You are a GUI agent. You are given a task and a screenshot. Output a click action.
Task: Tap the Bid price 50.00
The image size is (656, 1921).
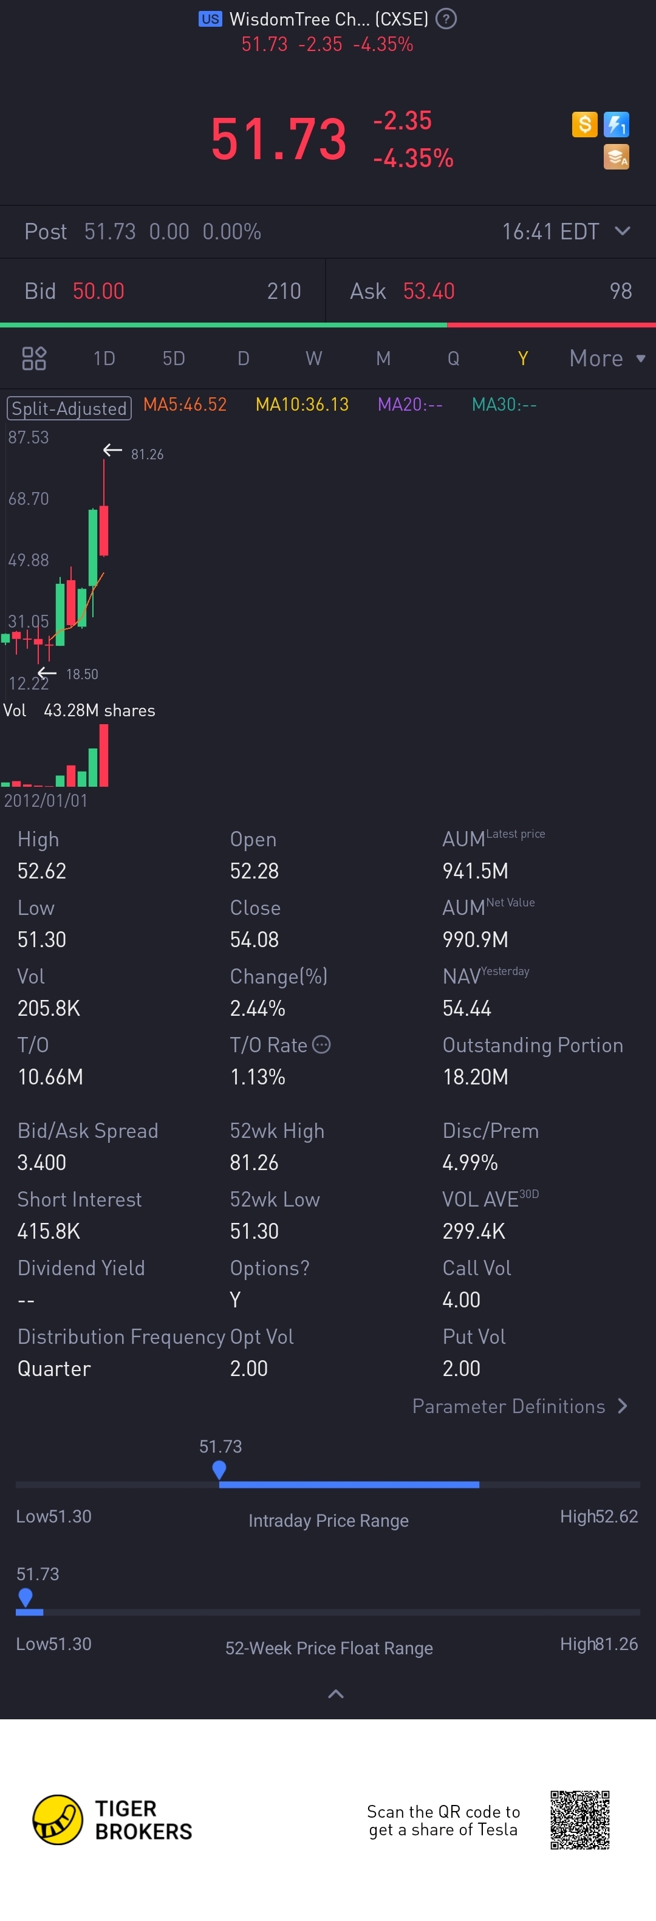pos(98,291)
